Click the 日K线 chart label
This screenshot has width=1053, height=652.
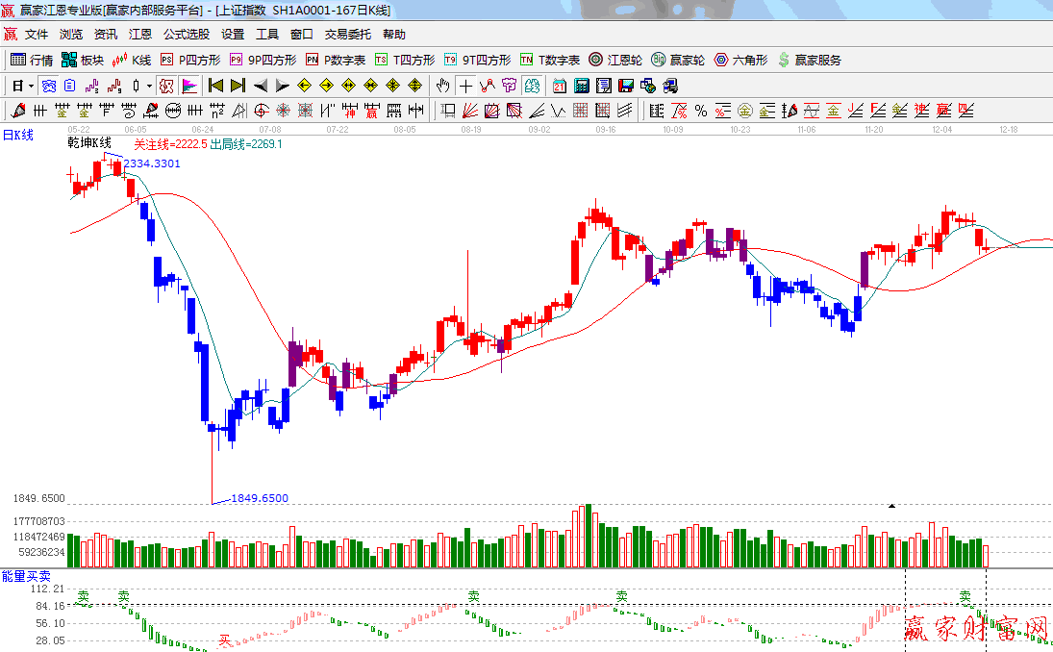coord(17,136)
